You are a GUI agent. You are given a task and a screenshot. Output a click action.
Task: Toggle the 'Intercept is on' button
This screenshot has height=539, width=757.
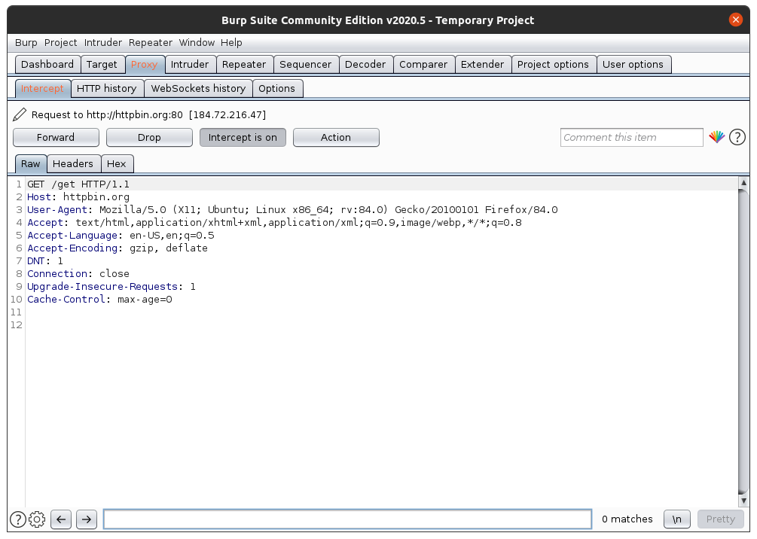pos(243,137)
